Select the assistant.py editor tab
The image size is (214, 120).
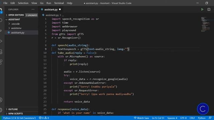[51, 9]
